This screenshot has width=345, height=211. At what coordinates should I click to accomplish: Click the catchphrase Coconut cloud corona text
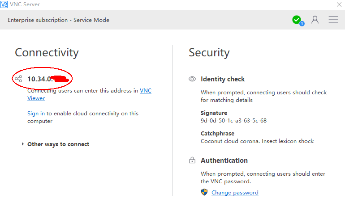pyautogui.click(x=257, y=141)
